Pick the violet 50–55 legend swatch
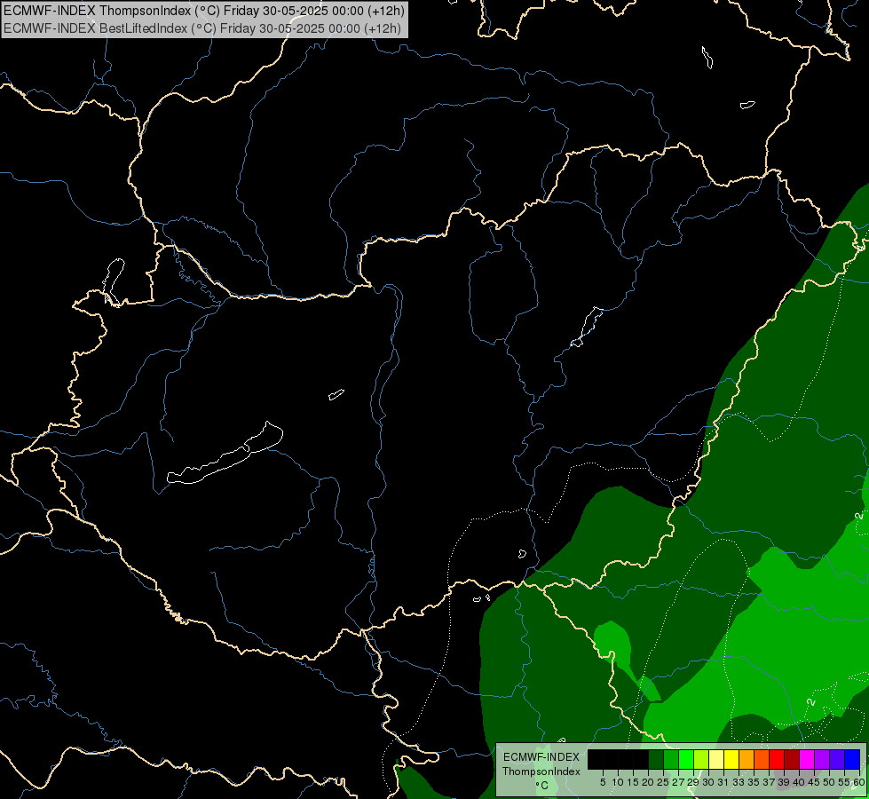 point(837,759)
